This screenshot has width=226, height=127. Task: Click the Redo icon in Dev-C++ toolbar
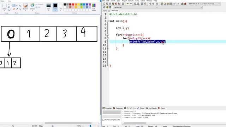[131, 4]
